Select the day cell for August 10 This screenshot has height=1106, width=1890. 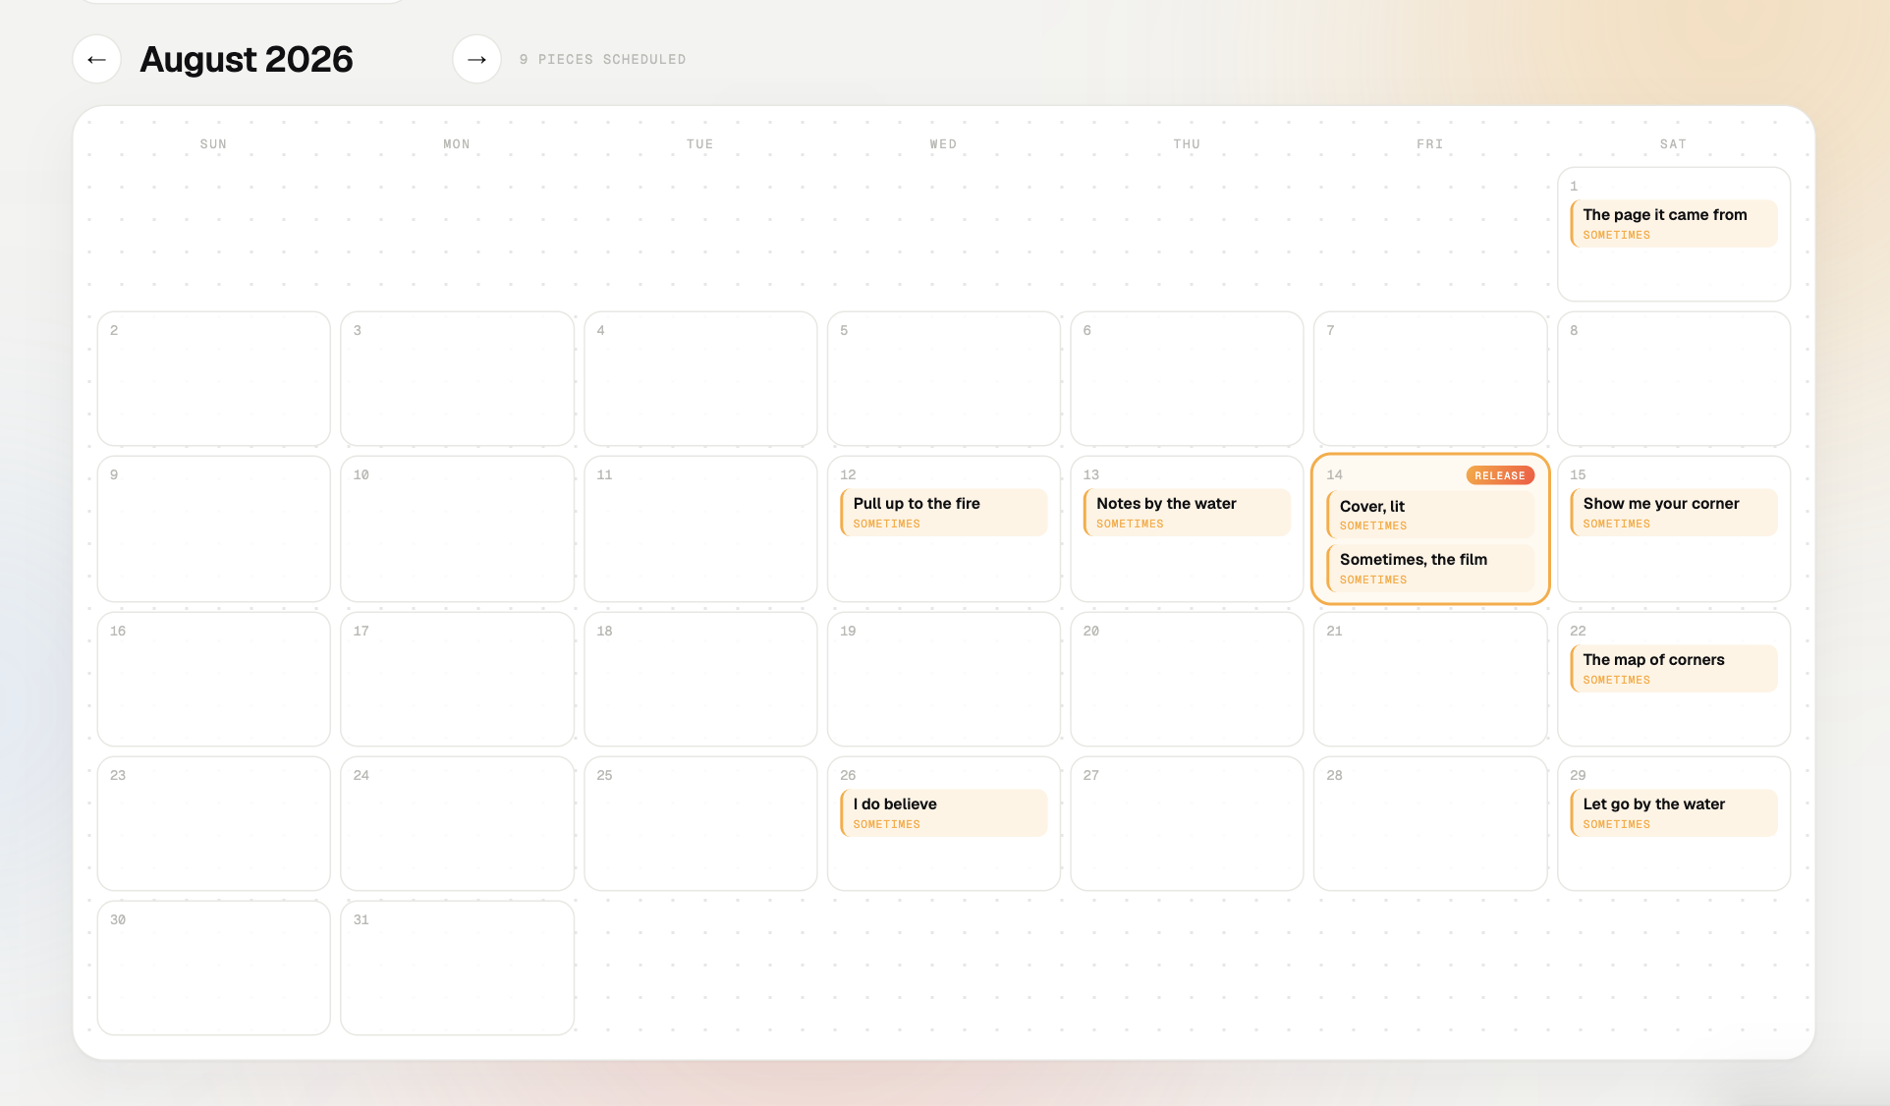(x=458, y=528)
